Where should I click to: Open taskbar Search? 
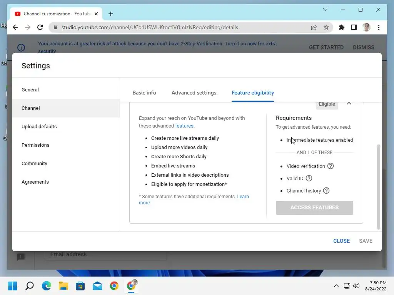click(x=30, y=286)
